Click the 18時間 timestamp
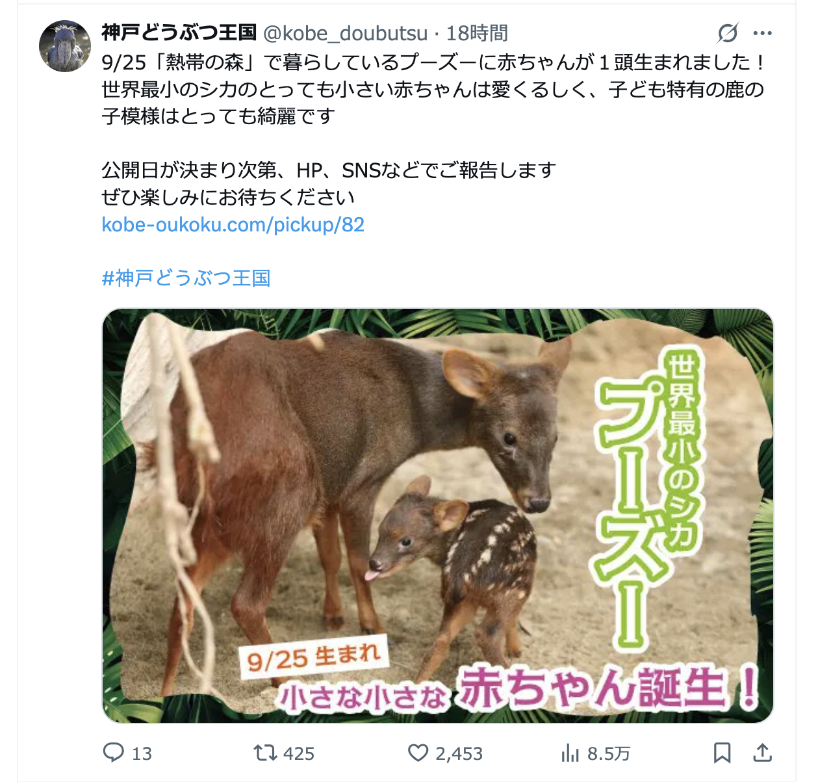818x782 pixels. 477,33
